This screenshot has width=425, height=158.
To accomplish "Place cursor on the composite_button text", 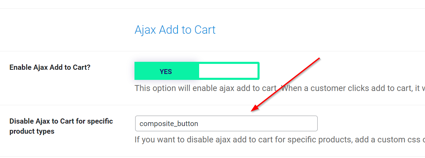I will (169, 124).
